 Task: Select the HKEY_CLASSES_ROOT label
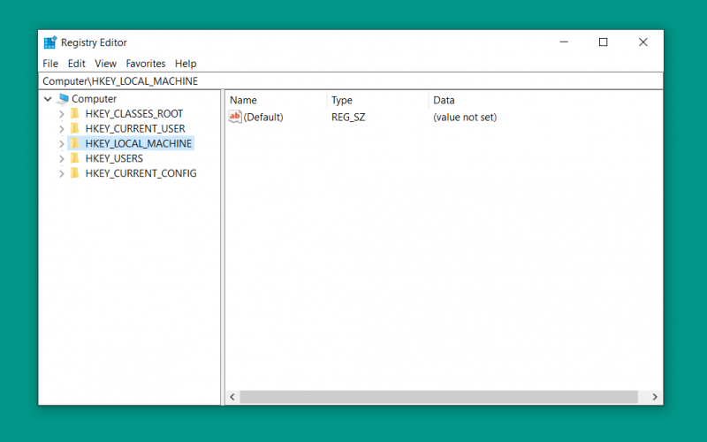(x=134, y=114)
